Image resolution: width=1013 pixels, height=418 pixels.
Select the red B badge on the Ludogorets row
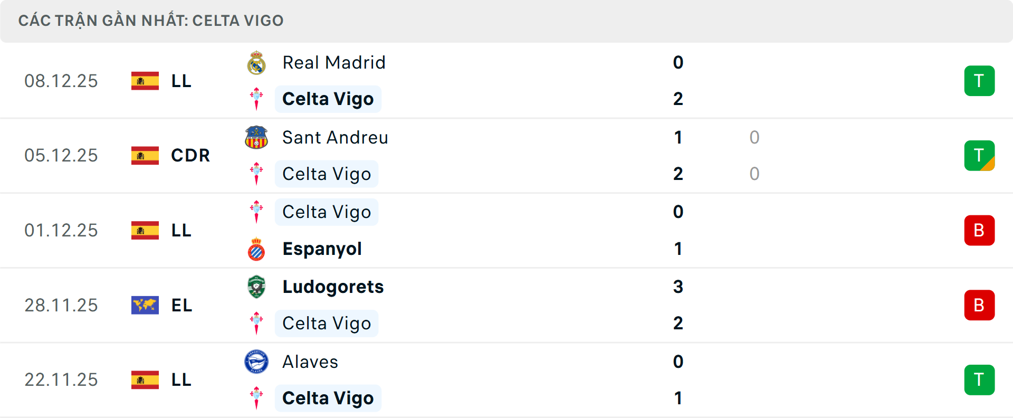pyautogui.click(x=980, y=305)
